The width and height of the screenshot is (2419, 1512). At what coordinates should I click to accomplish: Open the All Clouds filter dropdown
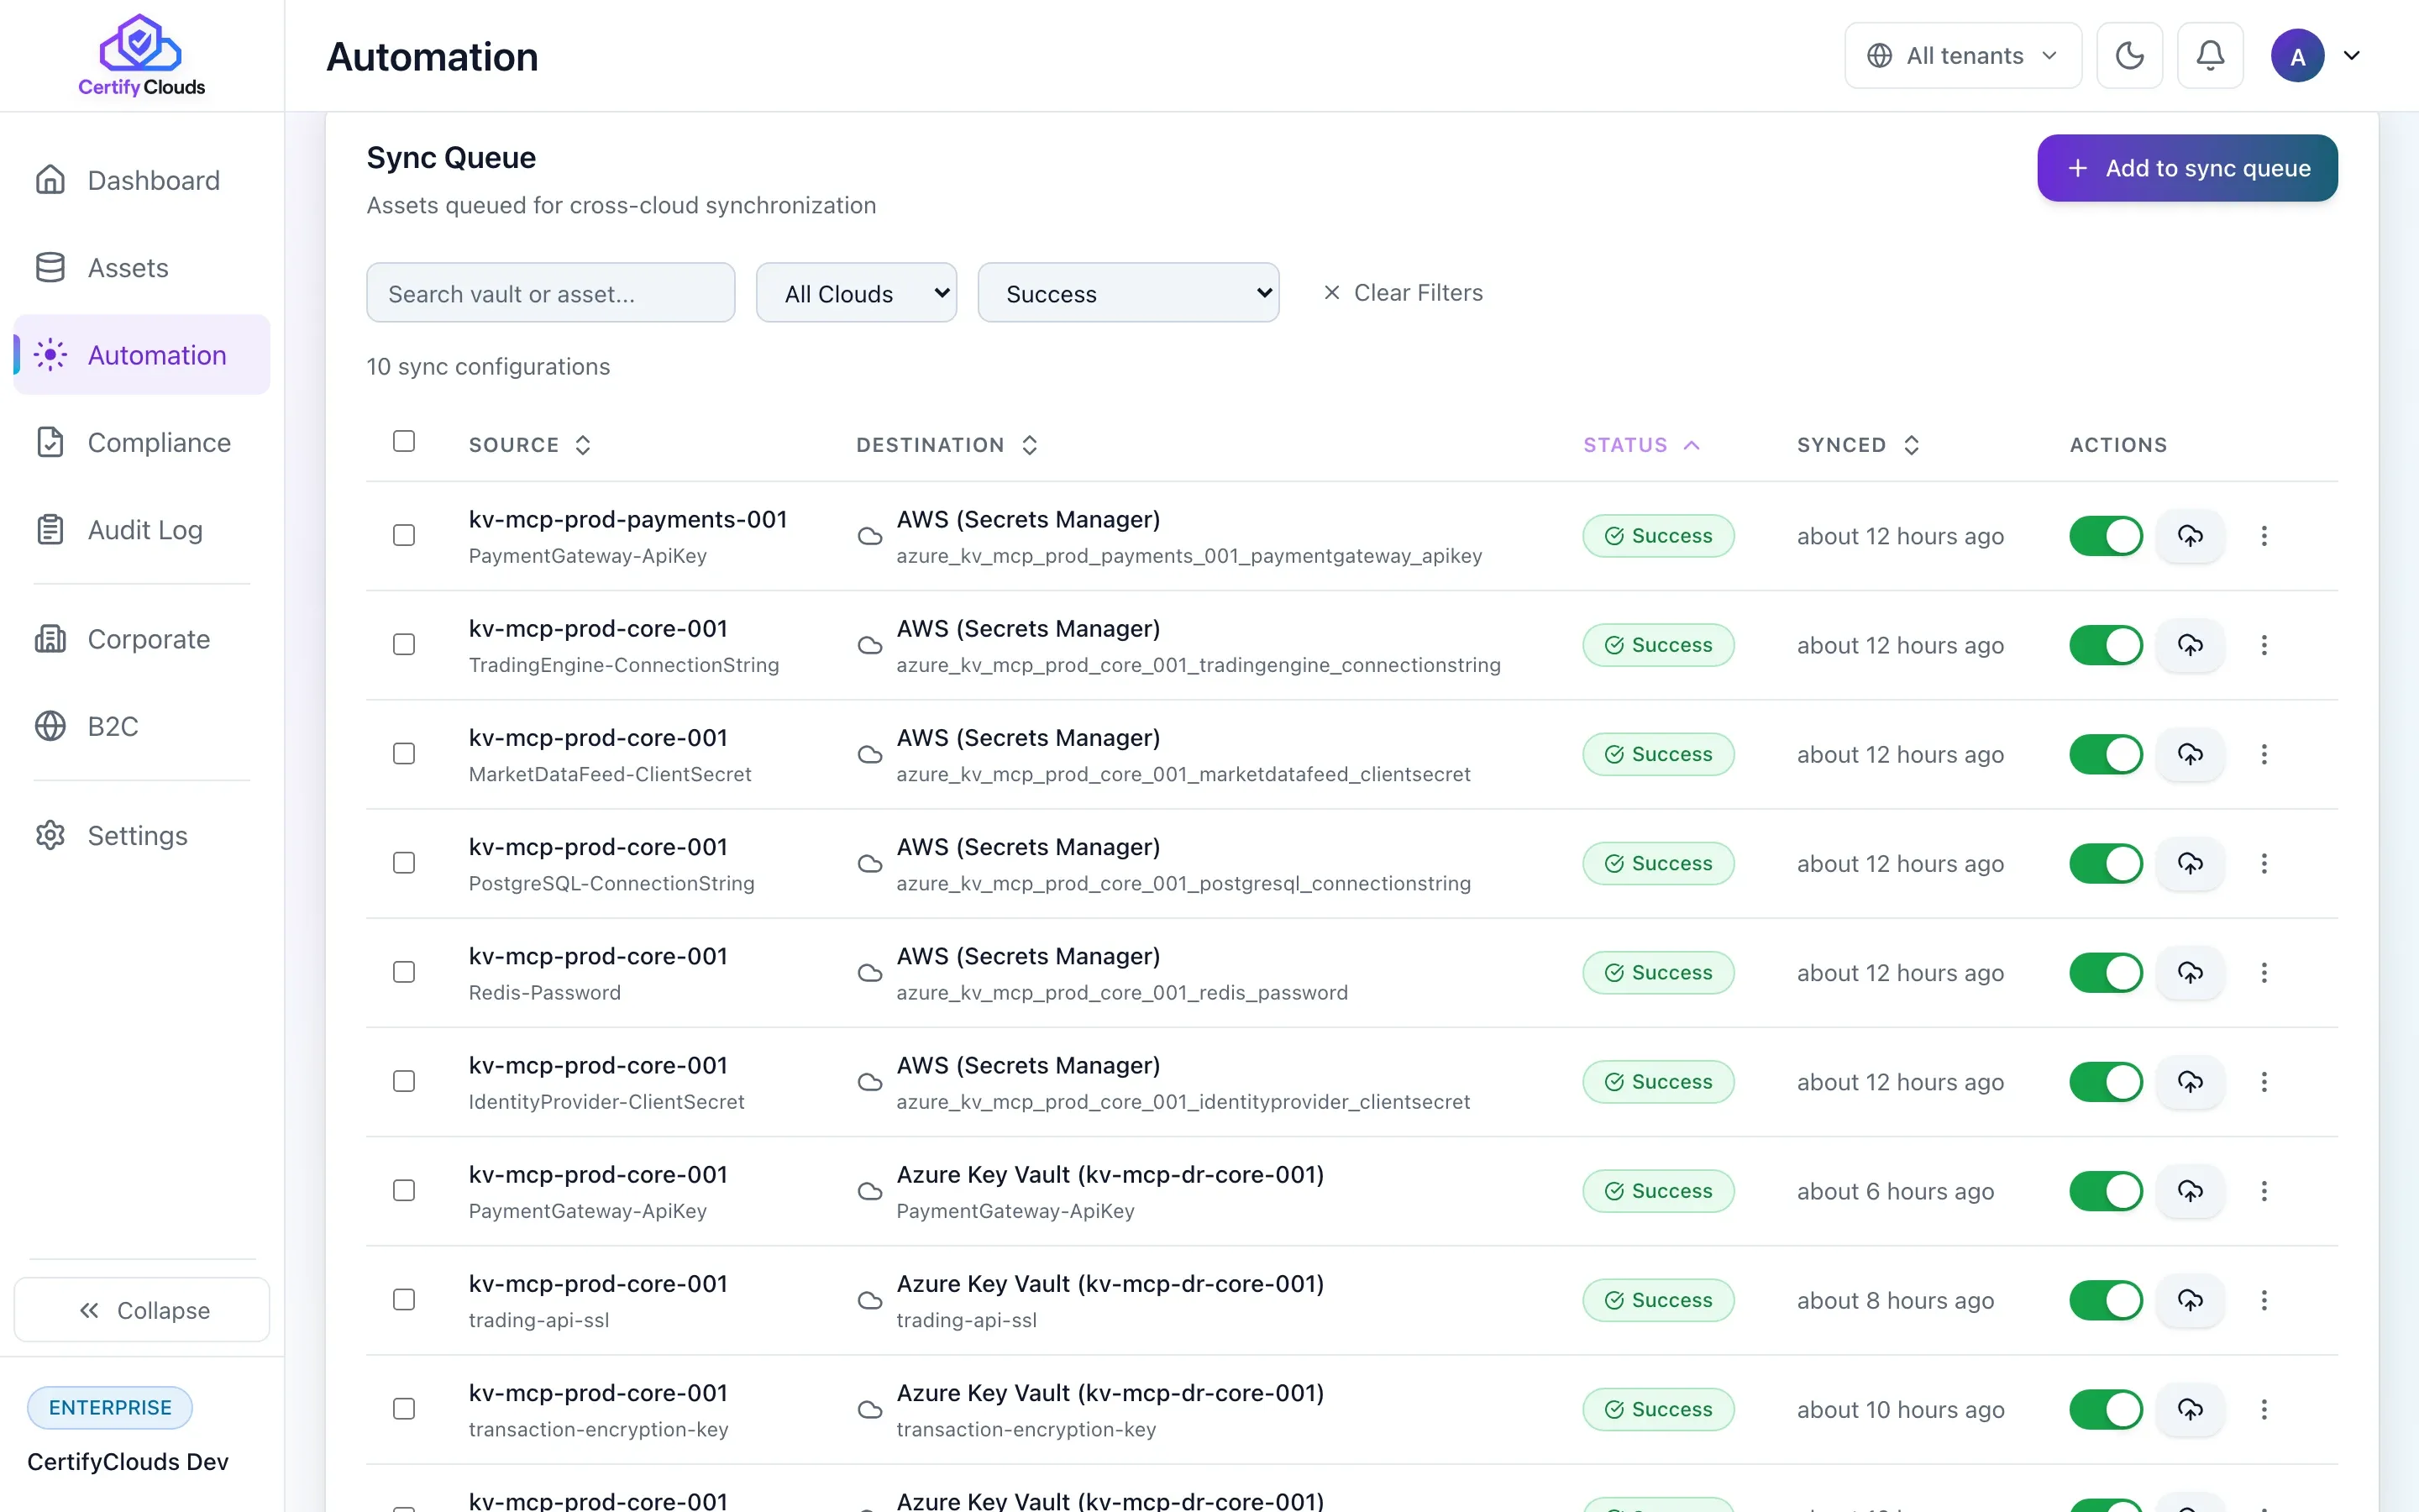click(857, 293)
